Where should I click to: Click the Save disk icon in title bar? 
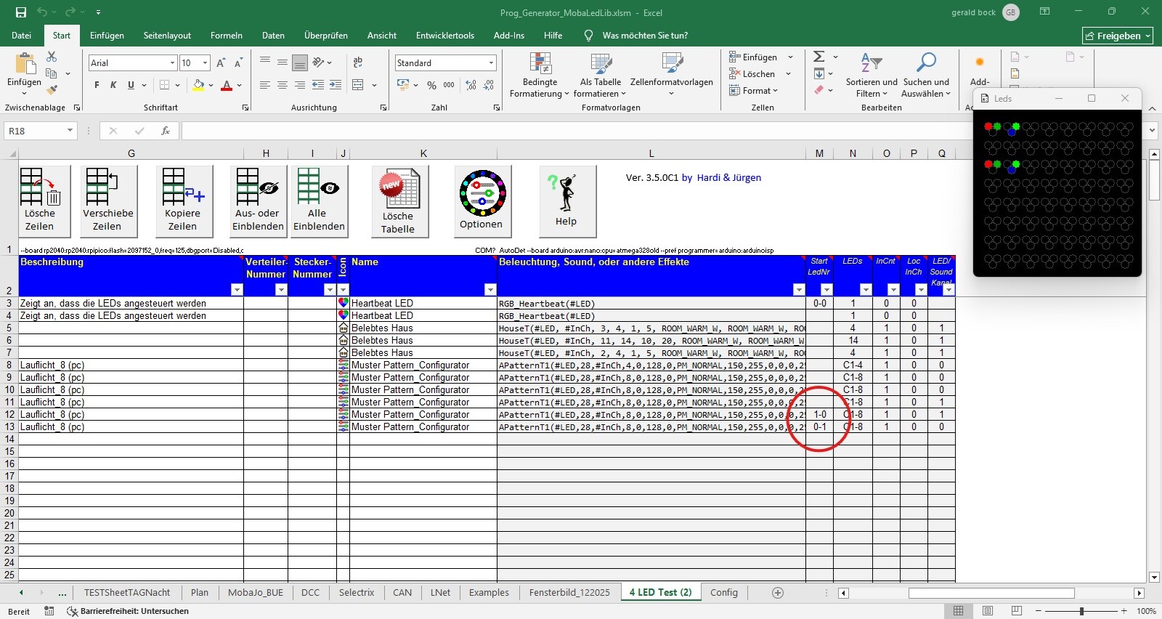[21, 12]
